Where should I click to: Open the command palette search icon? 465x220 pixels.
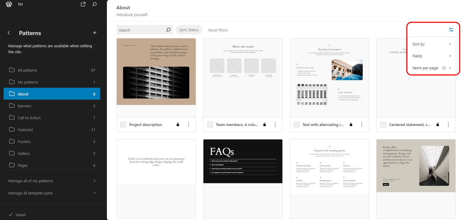[x=94, y=4]
